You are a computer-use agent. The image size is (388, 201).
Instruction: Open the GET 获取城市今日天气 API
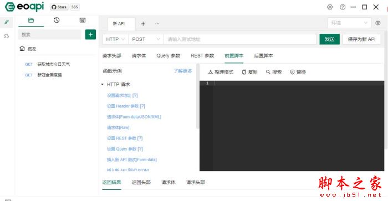(48, 64)
